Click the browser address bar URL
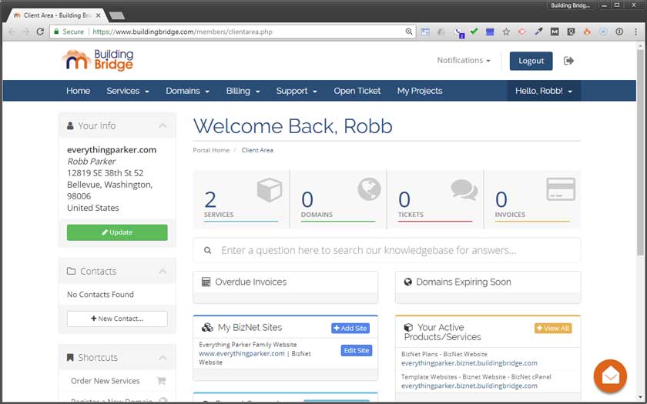647x404 pixels. pyautogui.click(x=183, y=32)
